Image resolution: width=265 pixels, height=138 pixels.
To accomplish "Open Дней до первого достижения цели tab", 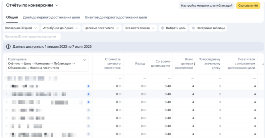I will (x=51, y=17).
